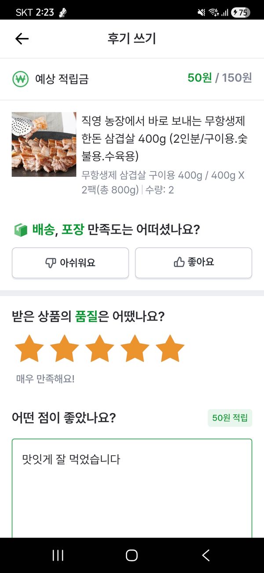
Task: Set quality rating to four stars
Action: pyautogui.click(x=135, y=349)
